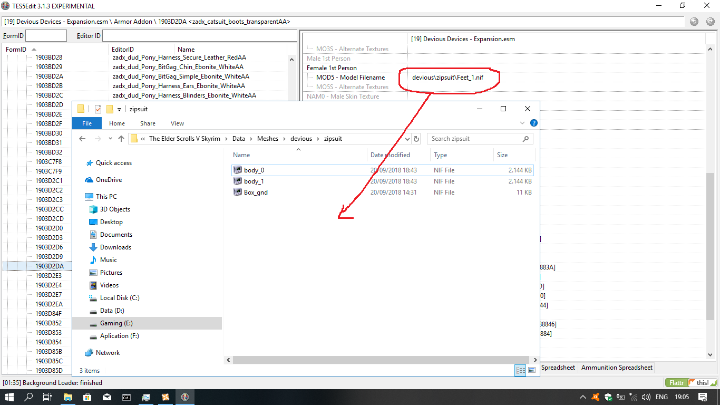The image size is (720, 405).
Task: Expand the Explorer ribbon chevron
Action: click(522, 123)
